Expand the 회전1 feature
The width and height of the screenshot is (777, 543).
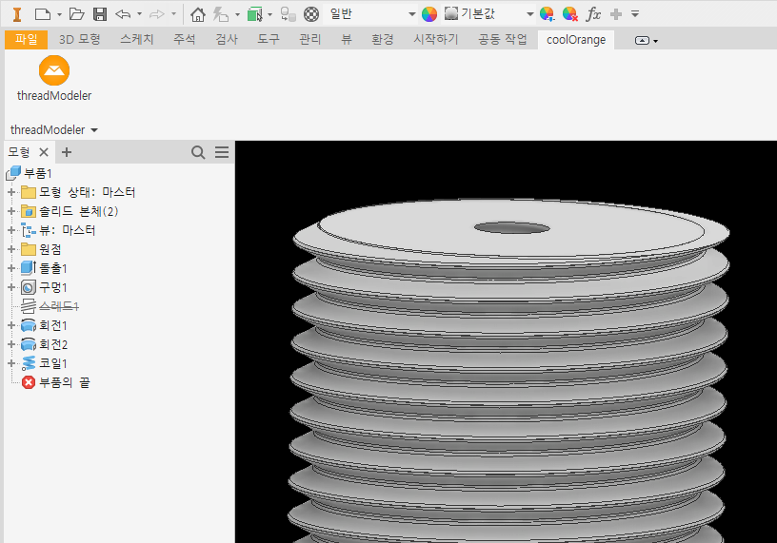pyautogui.click(x=10, y=325)
